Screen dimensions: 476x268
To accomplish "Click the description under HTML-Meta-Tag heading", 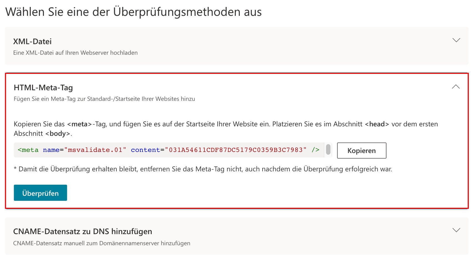I will [104, 99].
